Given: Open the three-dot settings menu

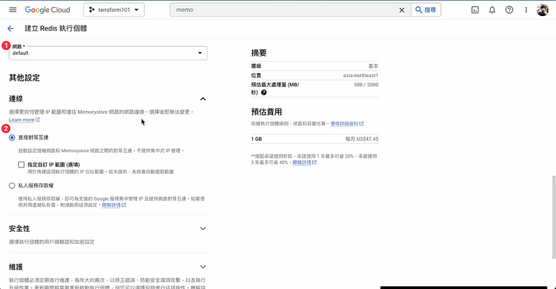Looking at the screenshot, I should 526,10.
